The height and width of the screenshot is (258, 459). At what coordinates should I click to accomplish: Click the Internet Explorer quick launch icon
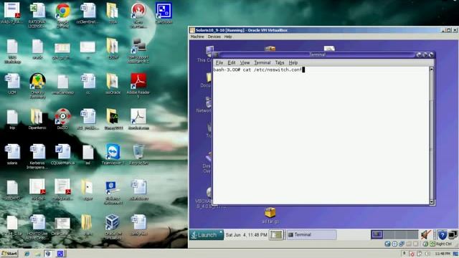pos(27,254)
